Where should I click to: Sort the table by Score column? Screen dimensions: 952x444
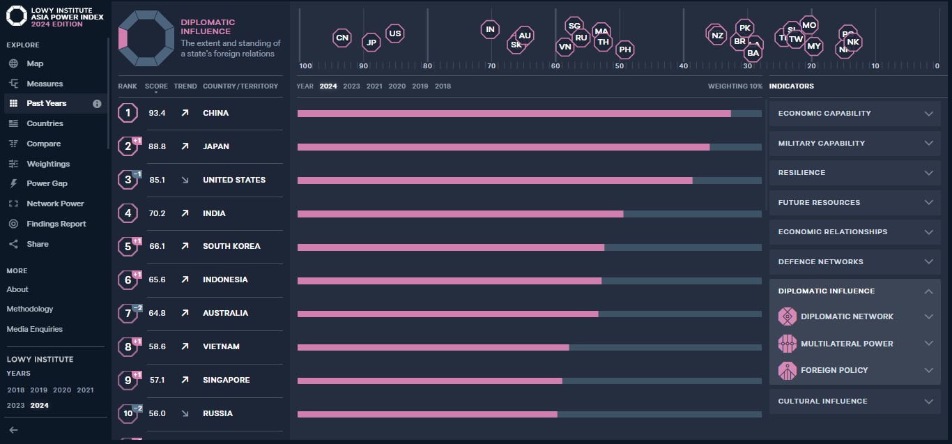(x=156, y=86)
